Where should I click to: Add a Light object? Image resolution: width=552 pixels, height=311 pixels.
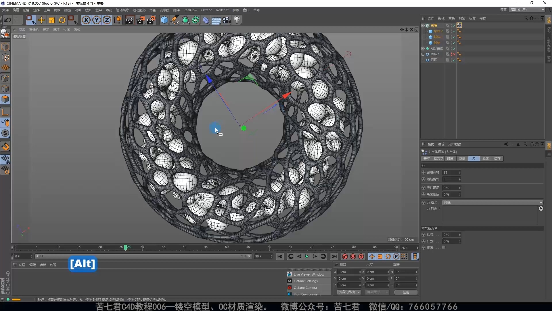pos(237,20)
